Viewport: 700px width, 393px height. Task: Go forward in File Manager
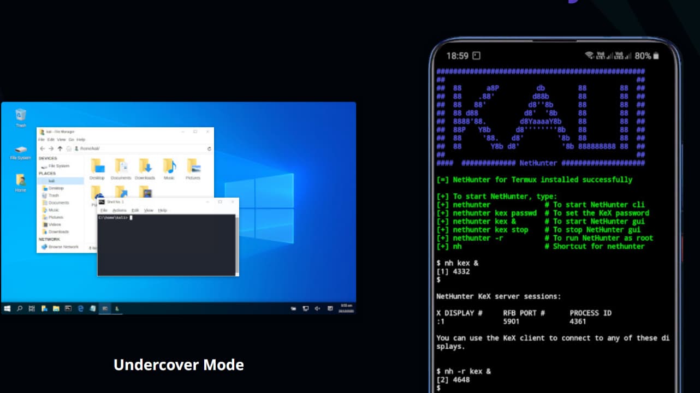coord(51,148)
